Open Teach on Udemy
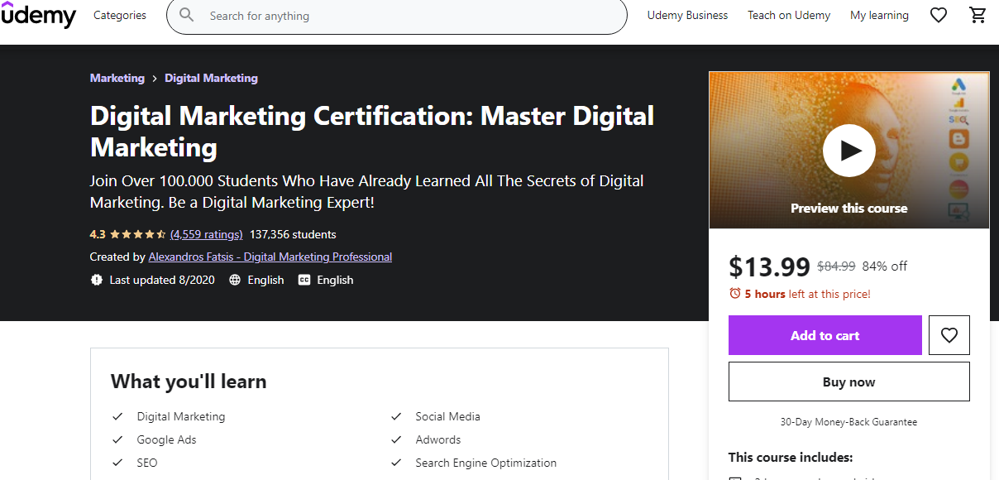This screenshot has width=999, height=480. coord(789,15)
